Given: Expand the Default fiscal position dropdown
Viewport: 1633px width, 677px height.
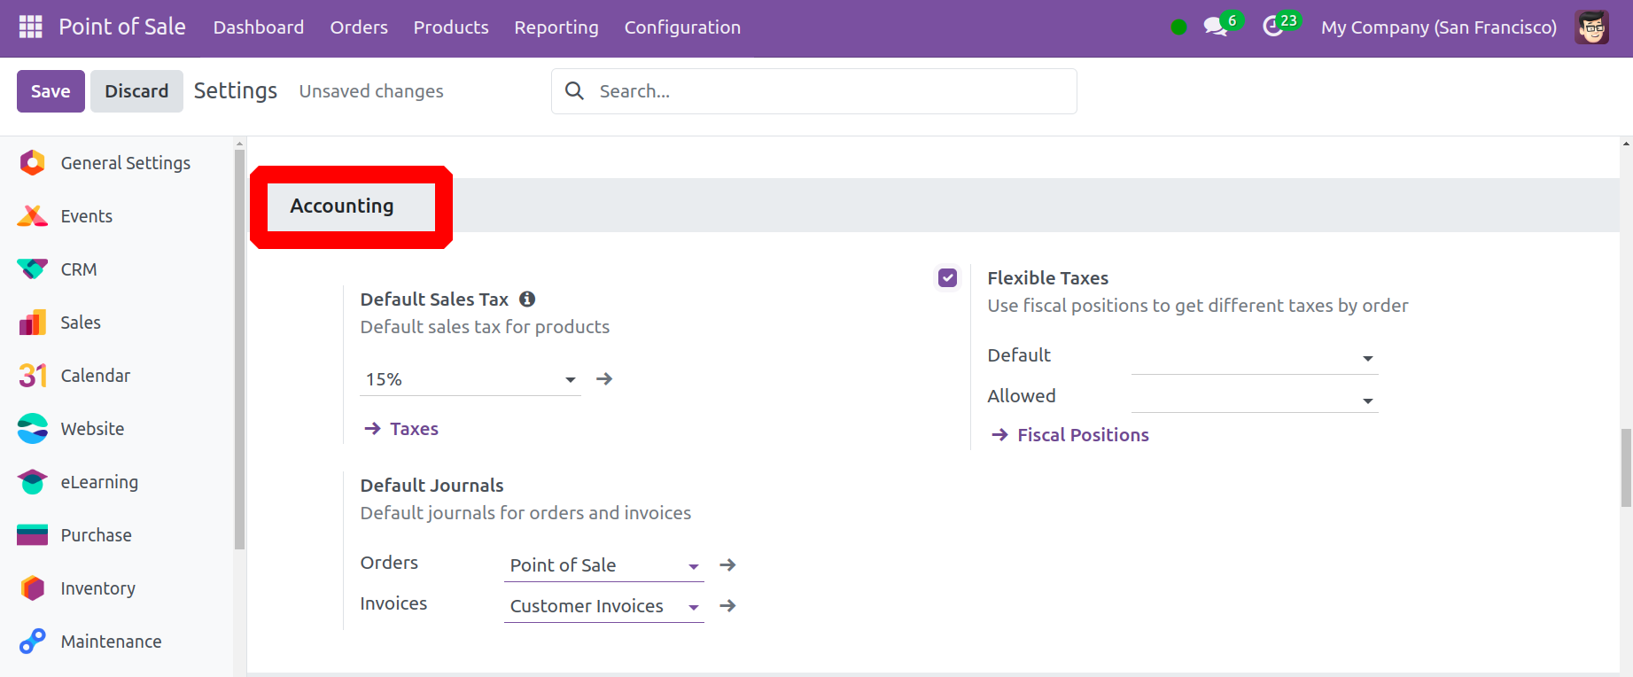Looking at the screenshot, I should click(x=1367, y=359).
